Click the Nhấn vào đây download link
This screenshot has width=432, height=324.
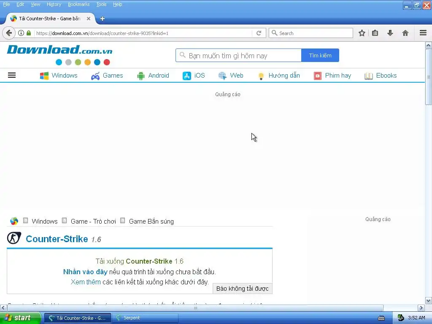85,272
